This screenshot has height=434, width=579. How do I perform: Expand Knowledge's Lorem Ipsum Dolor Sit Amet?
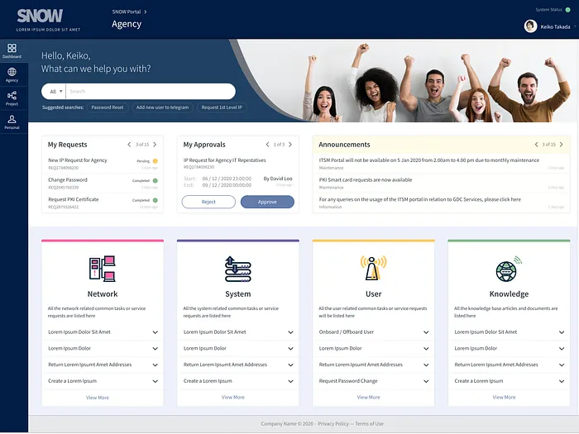pos(562,332)
